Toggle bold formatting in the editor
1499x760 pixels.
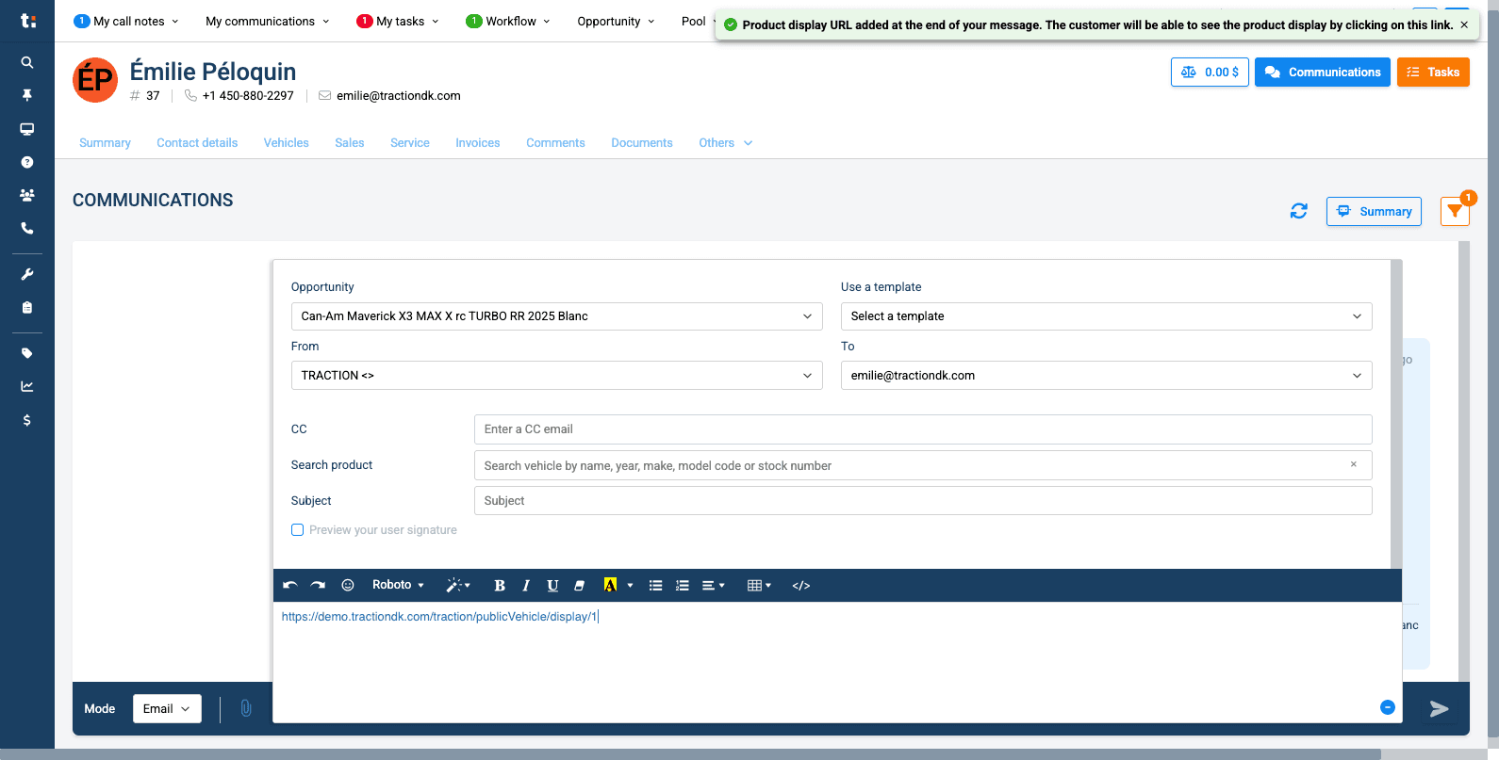[x=500, y=586]
